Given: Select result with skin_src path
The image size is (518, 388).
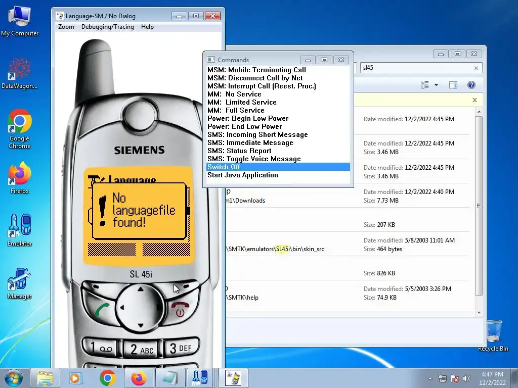Looking at the screenshot, I should (x=348, y=245).
